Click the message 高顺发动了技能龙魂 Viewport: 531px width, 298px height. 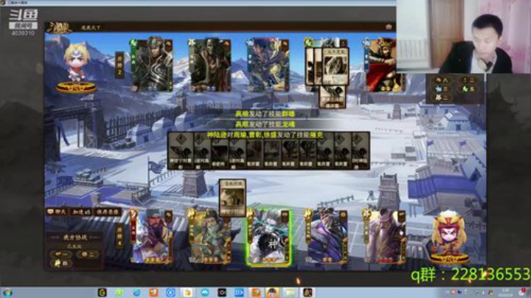(265, 124)
